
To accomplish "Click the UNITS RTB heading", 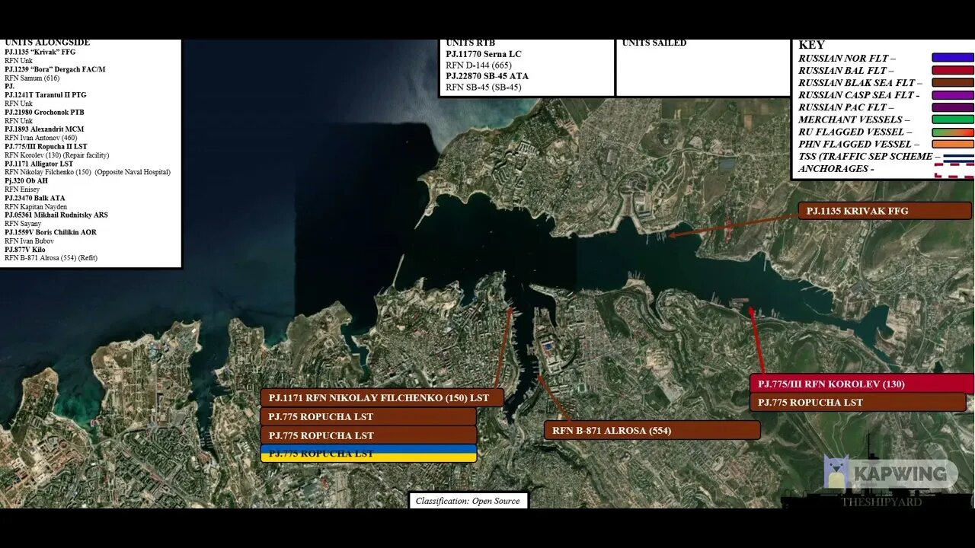I will [x=471, y=43].
